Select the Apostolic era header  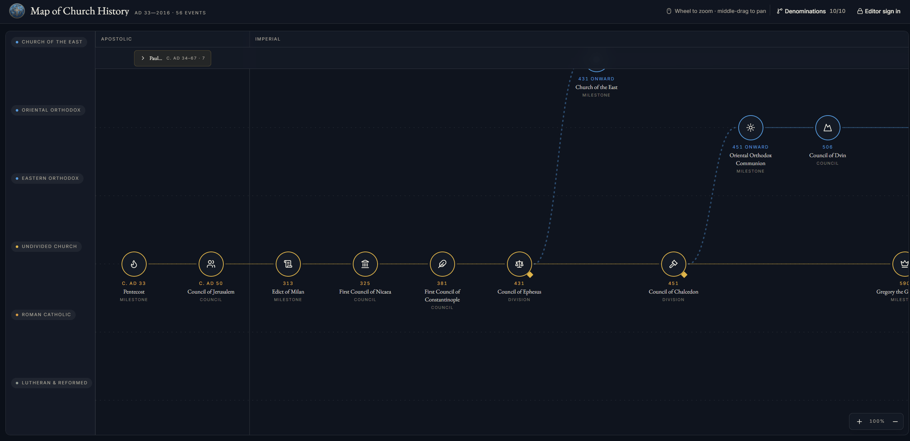[x=116, y=39]
